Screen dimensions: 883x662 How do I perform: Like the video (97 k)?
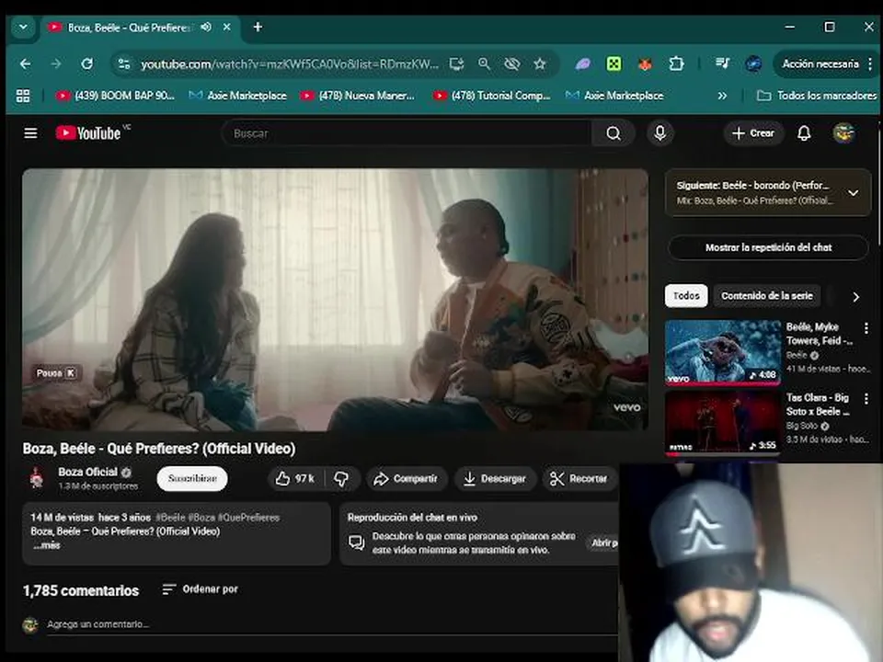[295, 478]
